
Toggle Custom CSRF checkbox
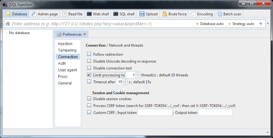coord(89,112)
